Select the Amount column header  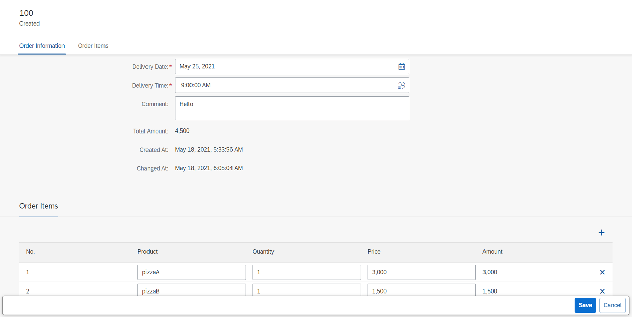(x=492, y=252)
